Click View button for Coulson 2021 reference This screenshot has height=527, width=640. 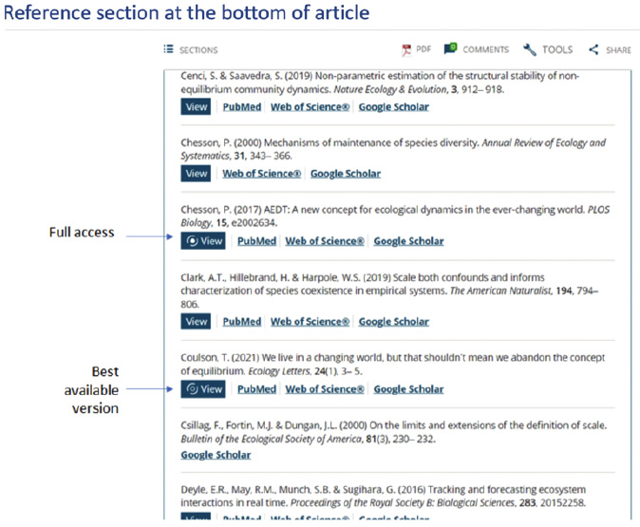point(203,389)
